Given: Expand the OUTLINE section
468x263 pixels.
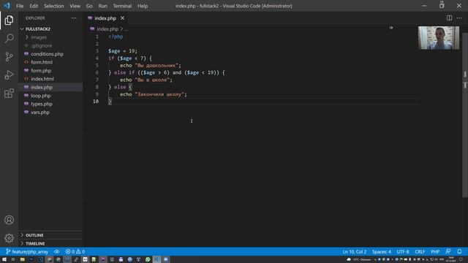Looking at the screenshot, I should pos(34,235).
